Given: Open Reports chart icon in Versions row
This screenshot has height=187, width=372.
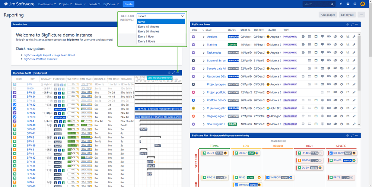Looking at the screenshot, I should [x=348, y=37].
